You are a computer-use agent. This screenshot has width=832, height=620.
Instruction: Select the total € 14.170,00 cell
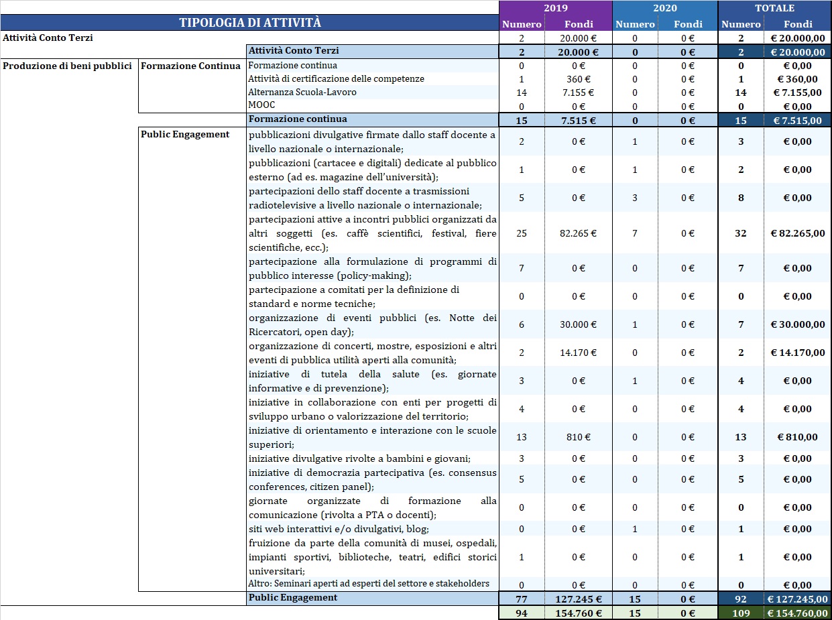click(797, 353)
